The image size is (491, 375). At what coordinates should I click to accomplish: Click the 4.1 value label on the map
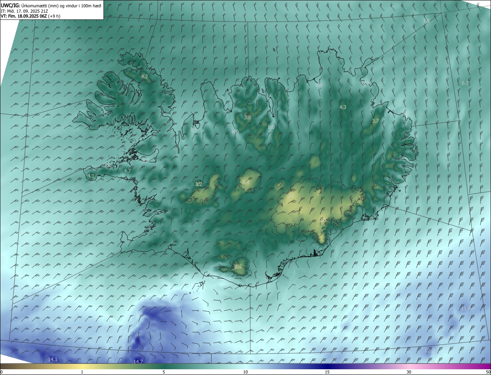click(91, 176)
